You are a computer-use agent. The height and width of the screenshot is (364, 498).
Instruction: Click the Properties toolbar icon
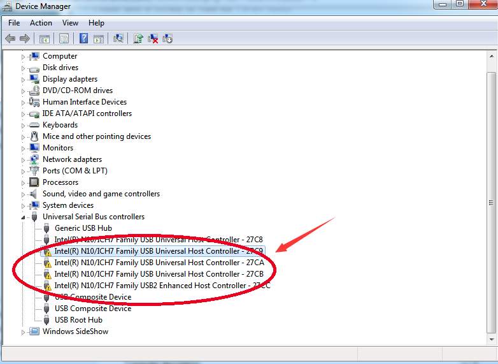coord(64,38)
